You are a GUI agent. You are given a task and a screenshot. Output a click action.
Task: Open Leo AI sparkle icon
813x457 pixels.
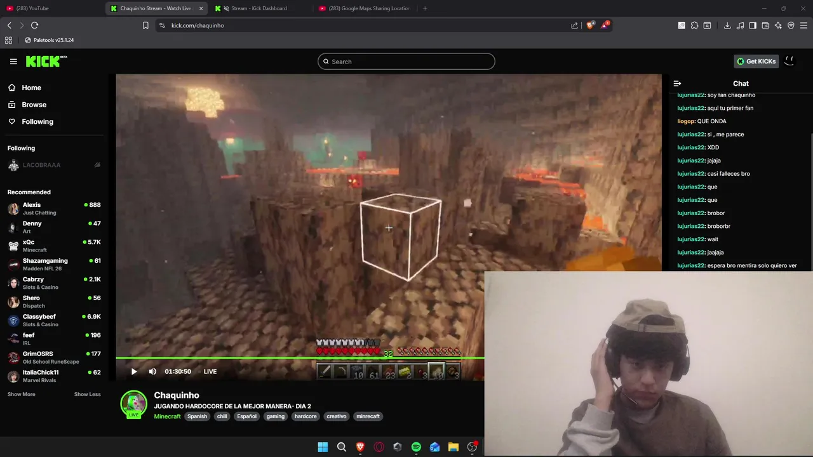[778, 25]
